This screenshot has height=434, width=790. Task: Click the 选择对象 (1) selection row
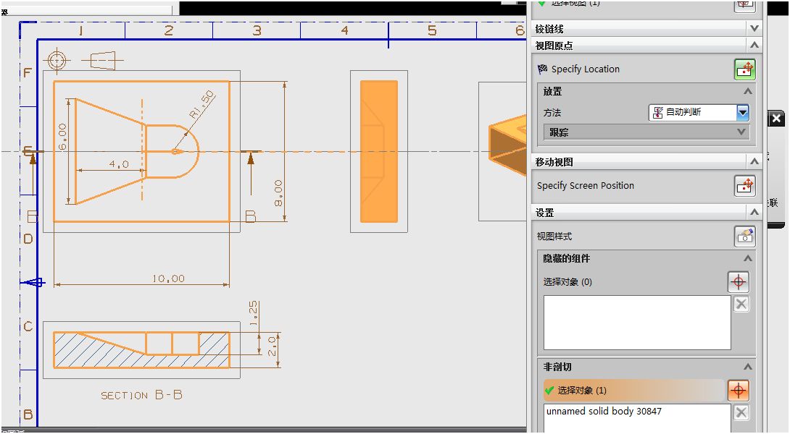coord(634,391)
